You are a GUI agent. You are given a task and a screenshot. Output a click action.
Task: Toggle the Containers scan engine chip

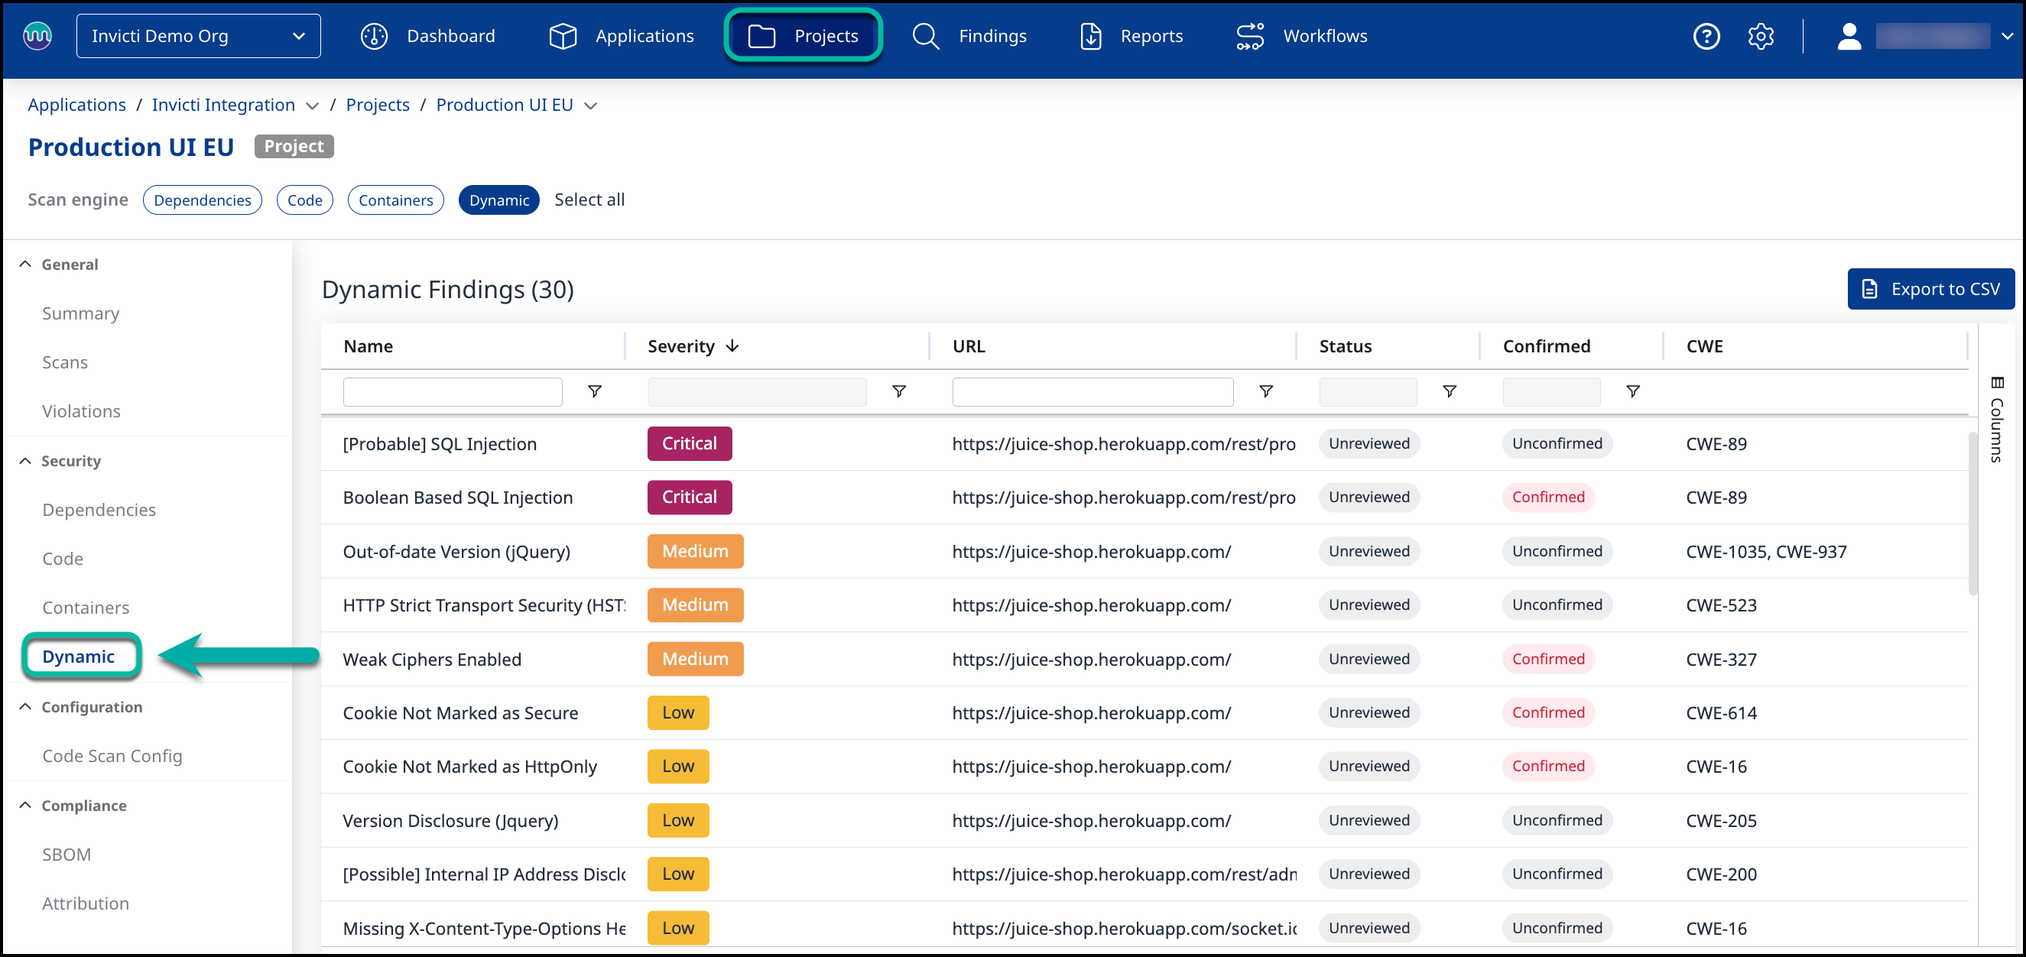coord(395,200)
